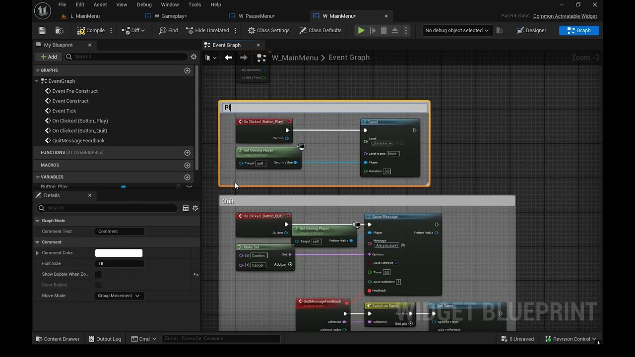The height and width of the screenshot is (357, 635).
Task: Close the W_MainMenu tab
Action: click(x=386, y=16)
